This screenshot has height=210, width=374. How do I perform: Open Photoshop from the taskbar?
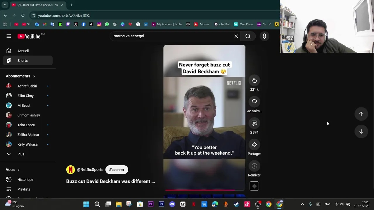[161, 204]
